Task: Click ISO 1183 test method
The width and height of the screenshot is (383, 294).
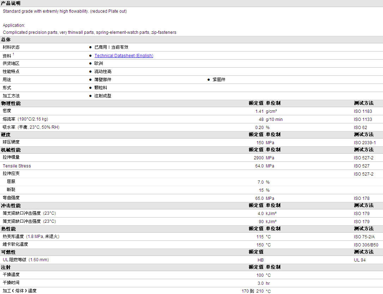Action: [x=363, y=111]
